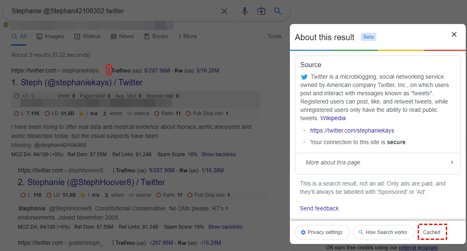Click keyword value 1/16.28M for stephhoover8

point(212,170)
